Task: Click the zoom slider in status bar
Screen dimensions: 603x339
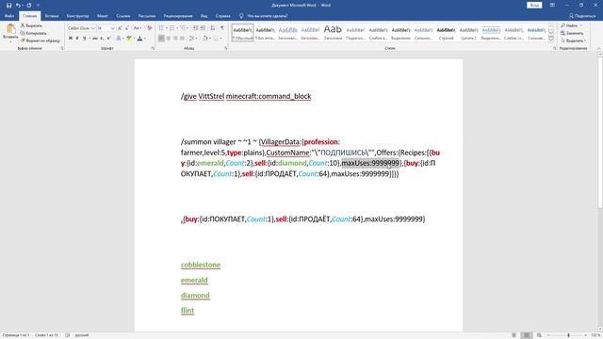Action: [x=568, y=335]
